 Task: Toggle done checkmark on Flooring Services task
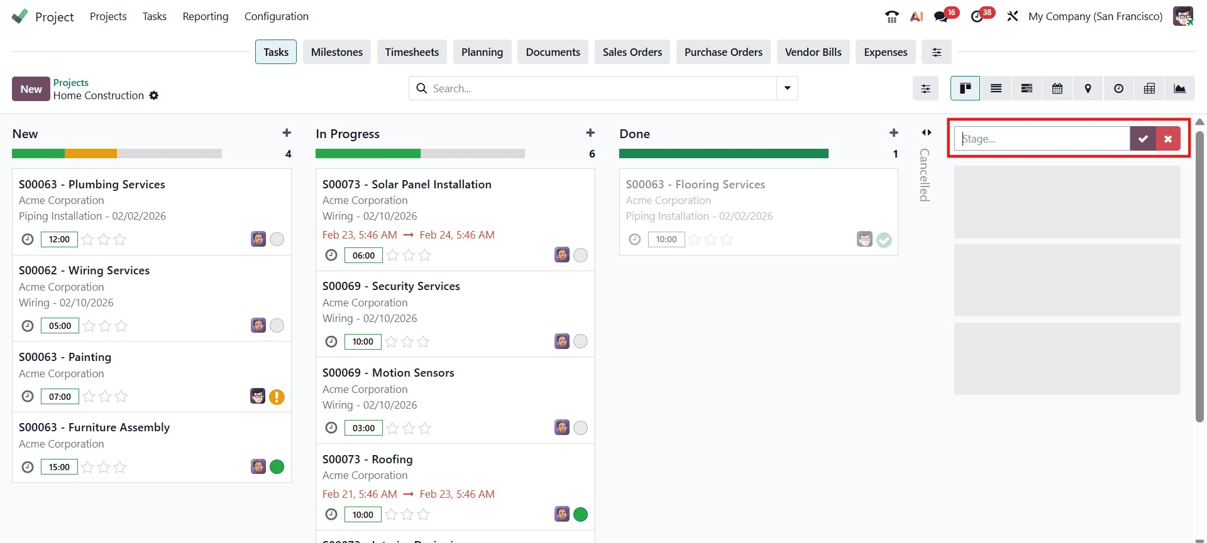tap(884, 240)
